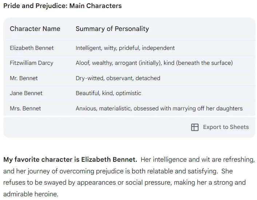Screen dimensions: 257x200
Task: Click the Export to Sheets table icon
Action: 195,127
